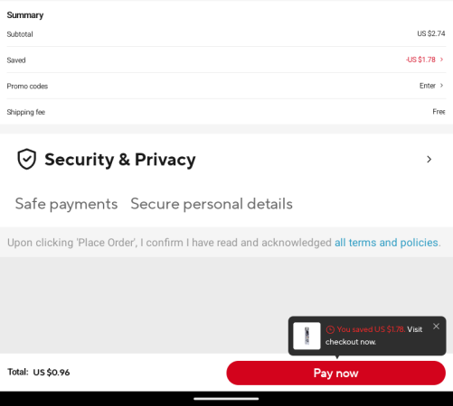Open the chevron beside Enter promo codes
This screenshot has height=406, width=453.
click(x=441, y=86)
